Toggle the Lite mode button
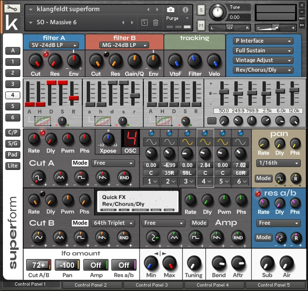 [x=13, y=166]
